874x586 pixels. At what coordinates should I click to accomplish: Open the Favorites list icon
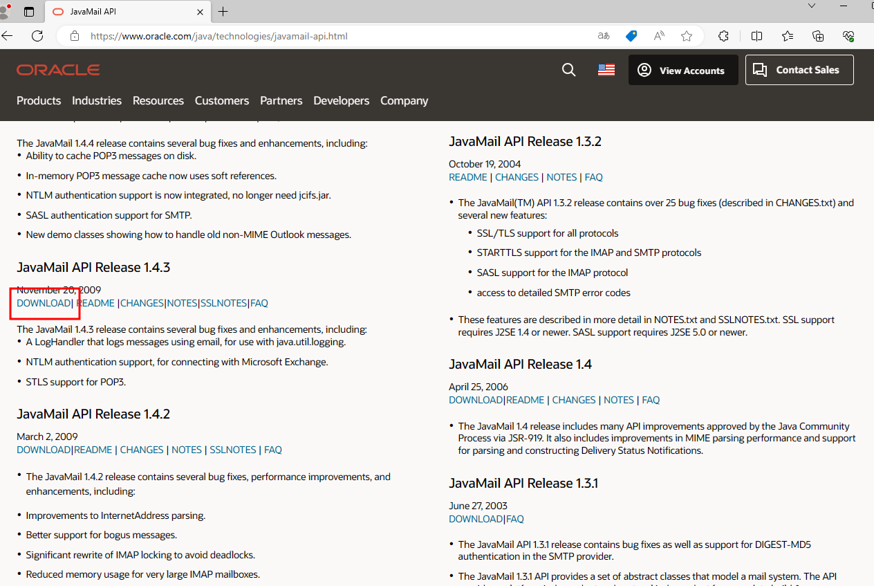pos(788,36)
